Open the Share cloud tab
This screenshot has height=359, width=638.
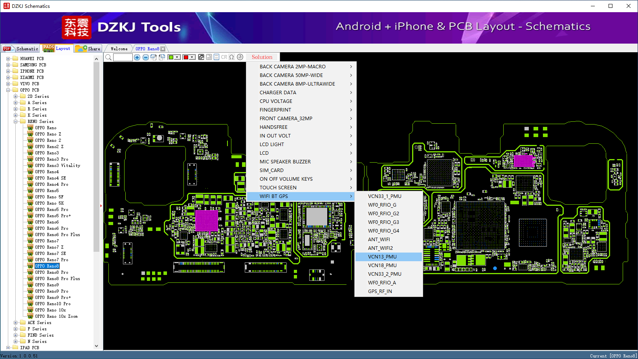click(88, 49)
